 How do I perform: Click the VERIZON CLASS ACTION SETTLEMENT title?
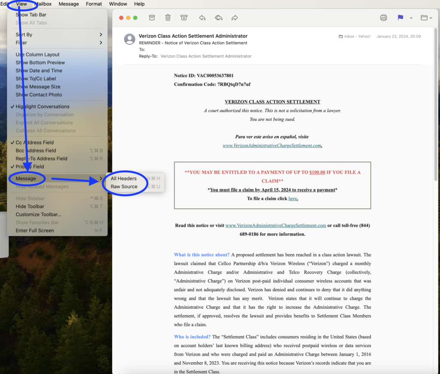272,102
